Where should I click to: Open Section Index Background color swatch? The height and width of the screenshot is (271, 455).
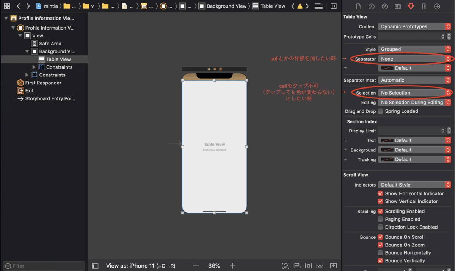click(x=414, y=150)
